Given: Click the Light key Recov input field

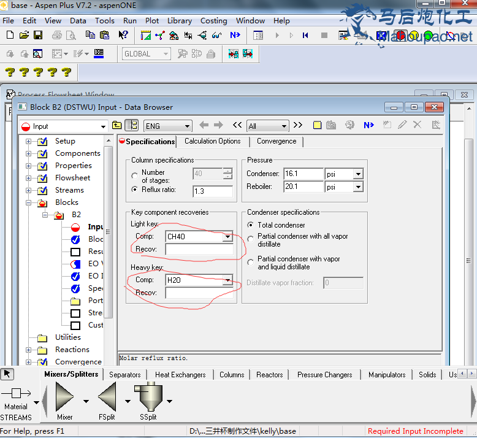Looking at the screenshot, I should pos(199,249).
